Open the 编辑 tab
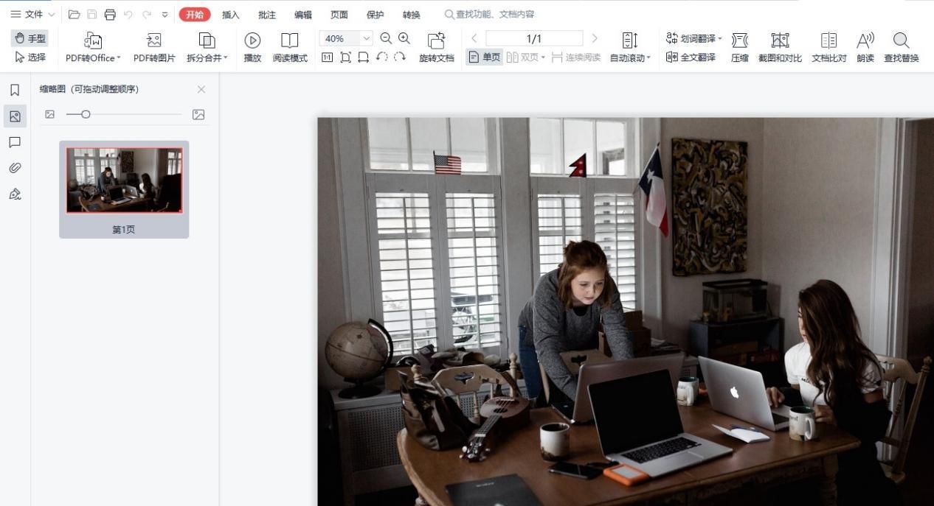 (303, 15)
